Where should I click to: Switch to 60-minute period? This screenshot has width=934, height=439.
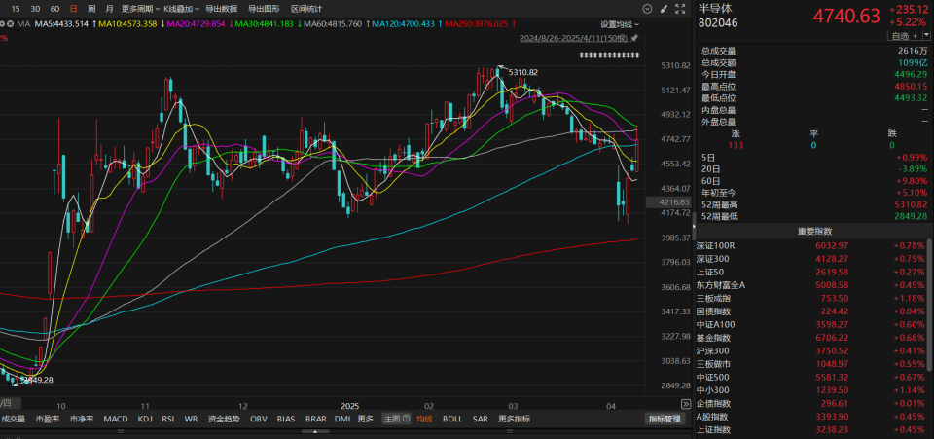[x=54, y=9]
